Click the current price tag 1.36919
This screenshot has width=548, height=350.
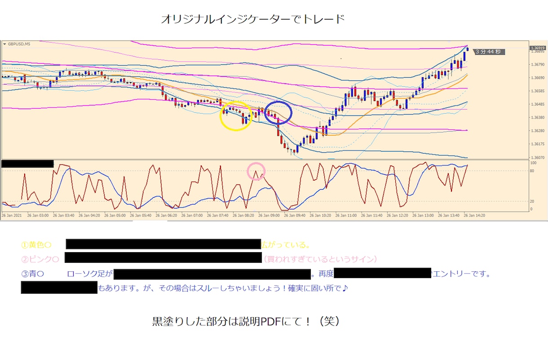click(537, 48)
